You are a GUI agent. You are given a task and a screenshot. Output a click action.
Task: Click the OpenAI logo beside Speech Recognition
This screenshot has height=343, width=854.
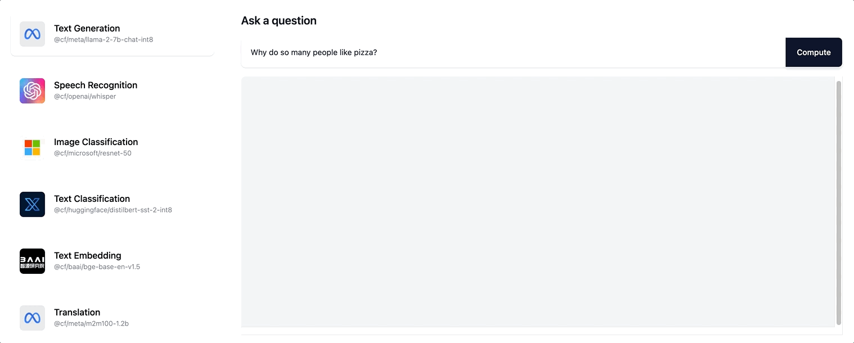click(32, 91)
